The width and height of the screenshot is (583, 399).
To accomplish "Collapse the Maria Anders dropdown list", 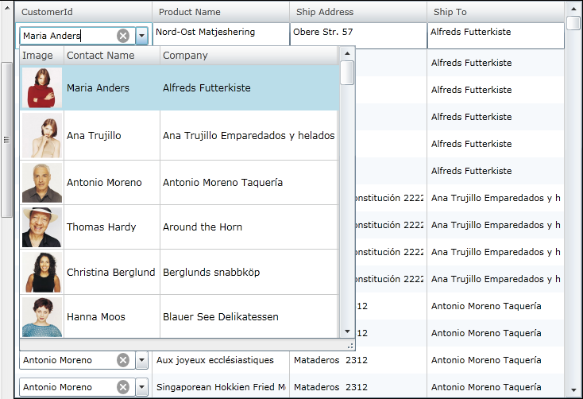I will point(141,36).
